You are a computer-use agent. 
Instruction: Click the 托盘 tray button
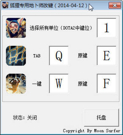(x=101, y=117)
